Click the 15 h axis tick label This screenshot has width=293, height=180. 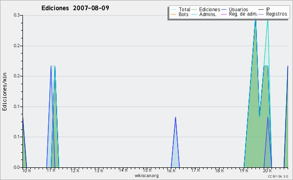147,170
